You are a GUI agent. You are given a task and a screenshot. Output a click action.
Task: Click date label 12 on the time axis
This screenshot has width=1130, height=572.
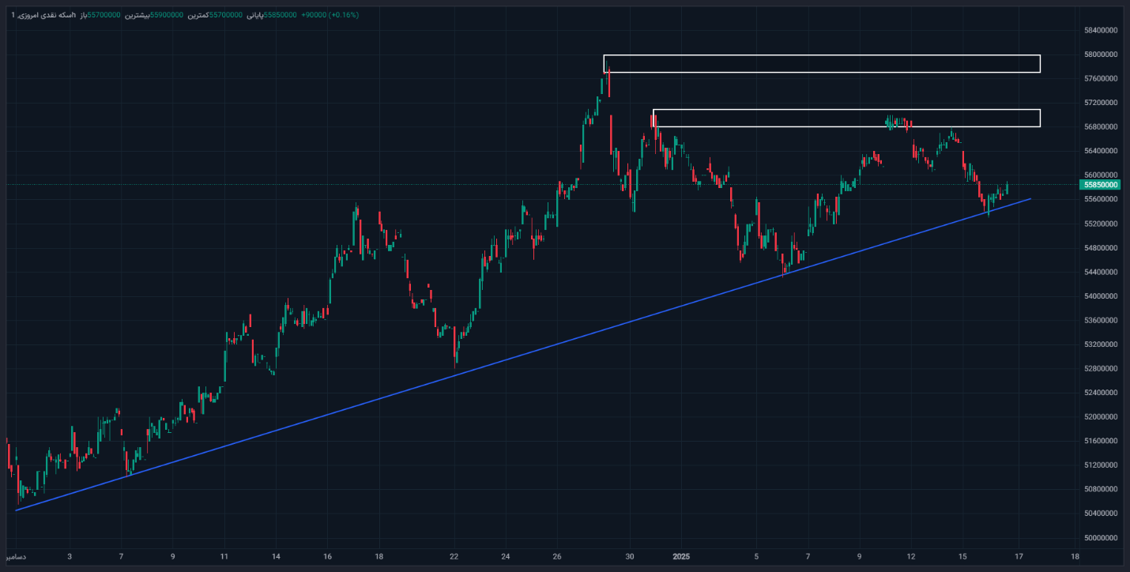911,556
